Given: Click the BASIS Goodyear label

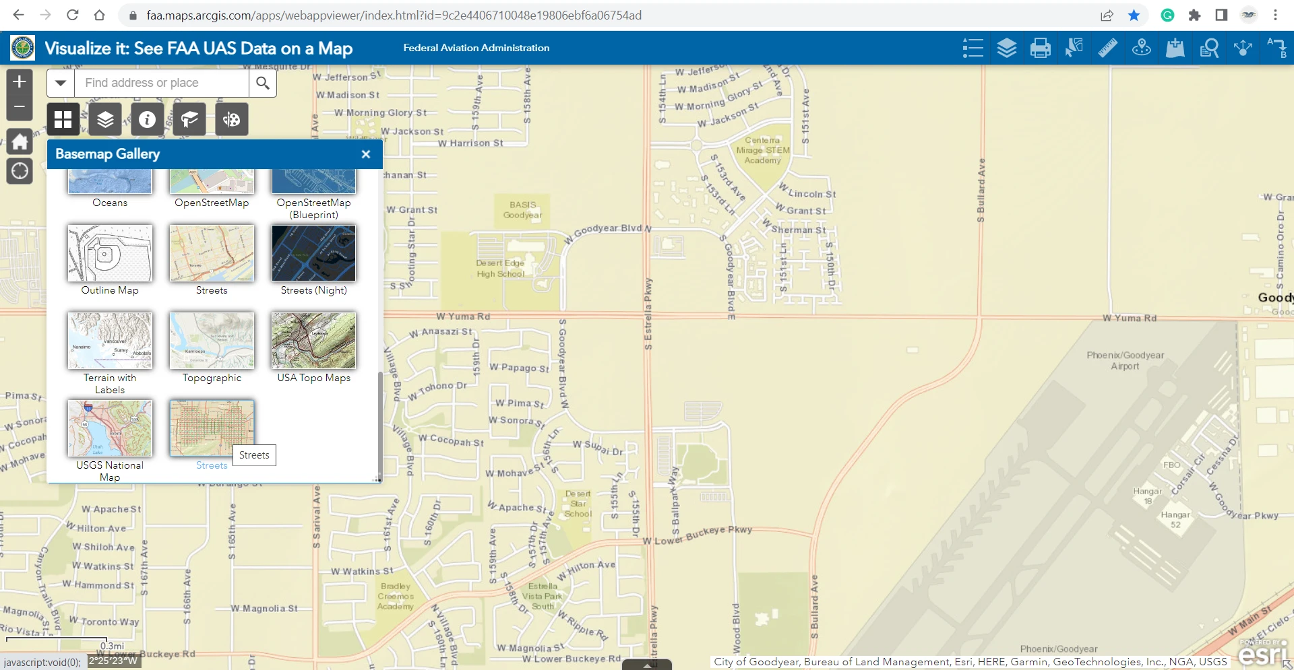Looking at the screenshot, I should click(x=522, y=209).
